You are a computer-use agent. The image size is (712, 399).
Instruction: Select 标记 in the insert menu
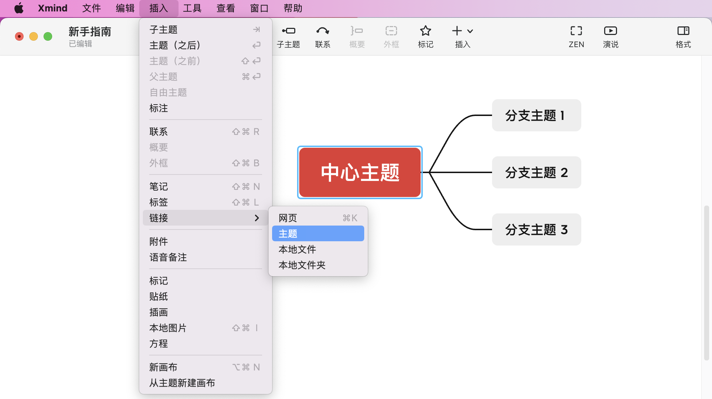click(205, 281)
